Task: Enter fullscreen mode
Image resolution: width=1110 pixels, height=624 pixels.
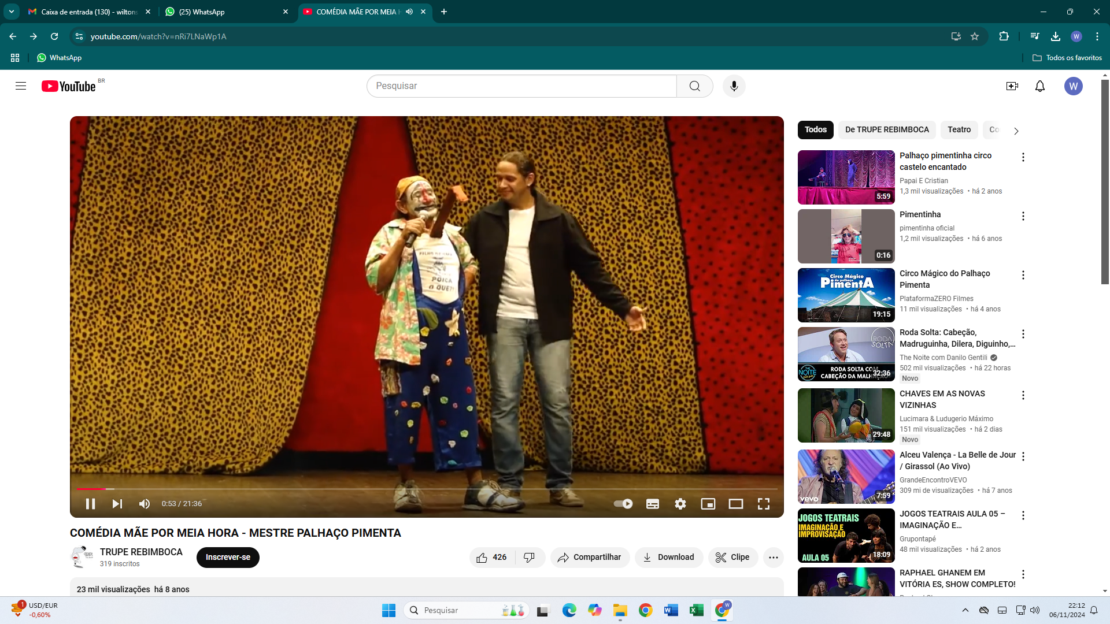Action: point(764,504)
